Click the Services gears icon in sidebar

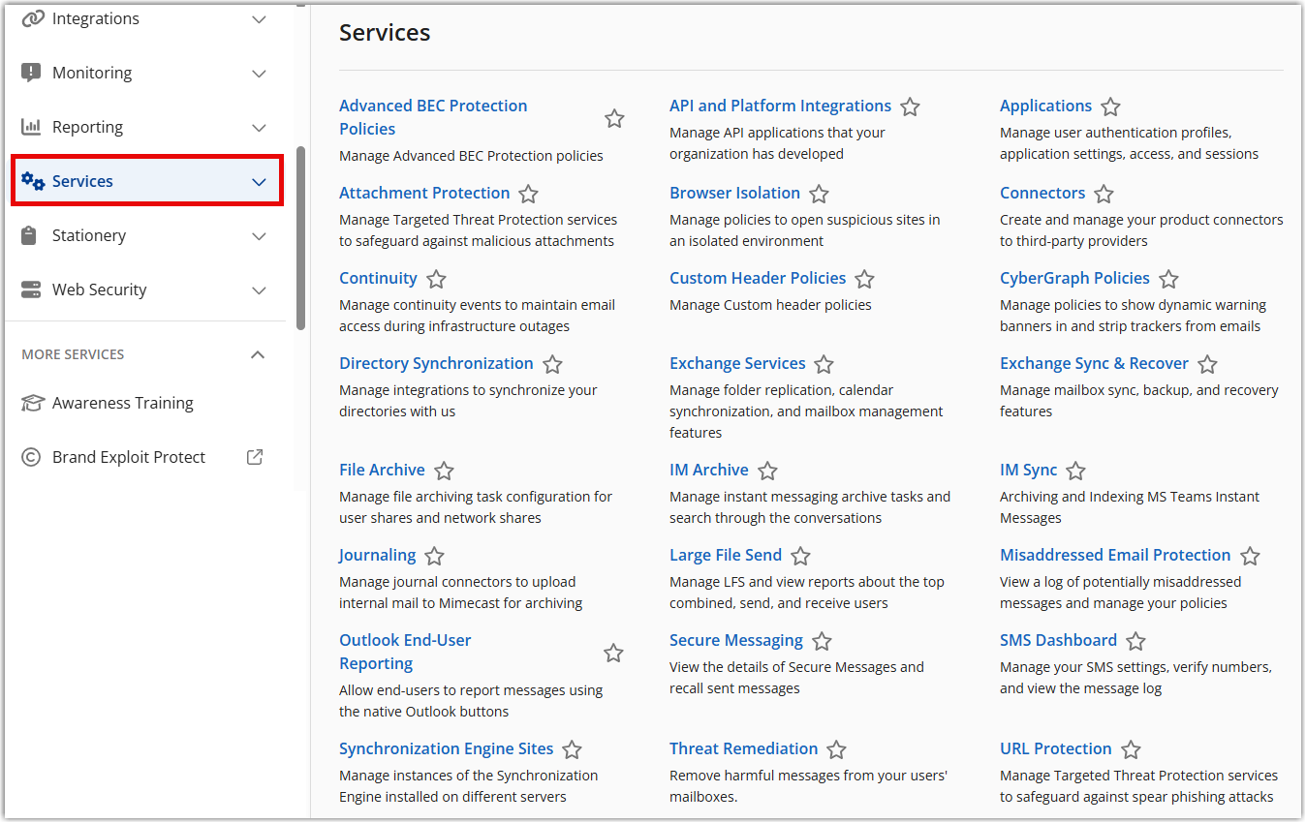click(x=33, y=181)
